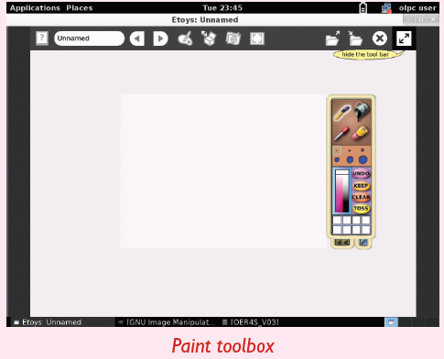Click the Tue 23:45 clock

coord(222,8)
